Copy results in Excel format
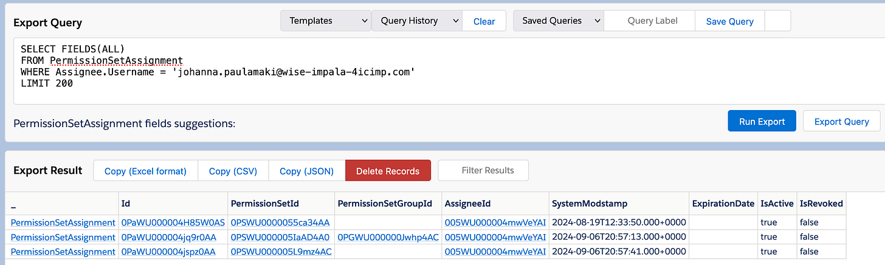 (x=145, y=171)
